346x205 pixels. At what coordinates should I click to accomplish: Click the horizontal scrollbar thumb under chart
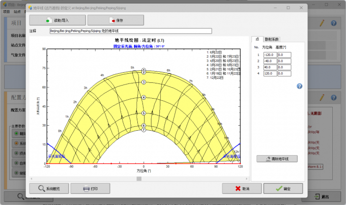click(x=139, y=179)
